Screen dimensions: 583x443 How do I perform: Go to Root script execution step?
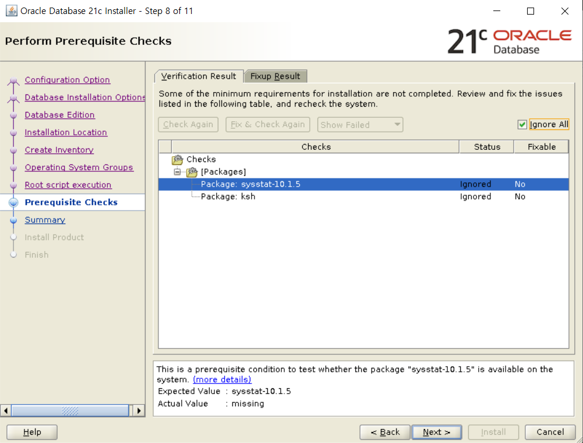point(68,185)
